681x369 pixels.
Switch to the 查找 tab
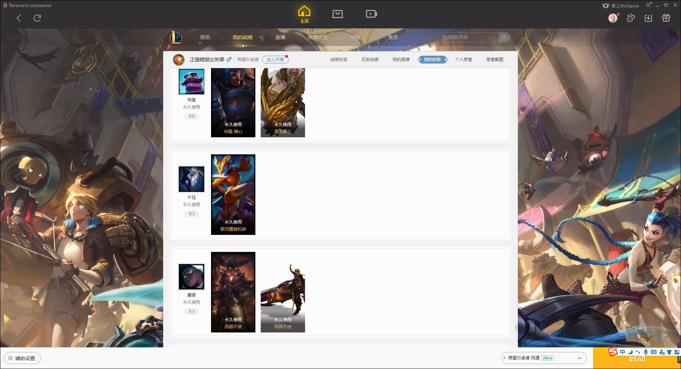click(x=393, y=37)
